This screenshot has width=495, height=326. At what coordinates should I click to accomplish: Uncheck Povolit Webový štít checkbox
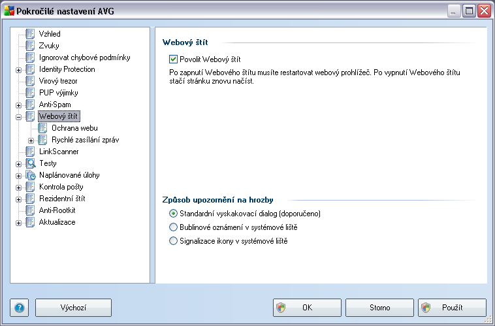tap(173, 59)
